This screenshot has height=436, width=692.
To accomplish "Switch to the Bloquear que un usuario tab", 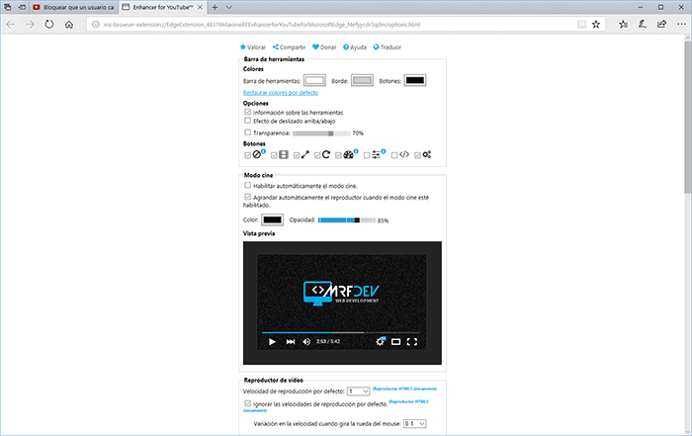I will (x=74, y=7).
